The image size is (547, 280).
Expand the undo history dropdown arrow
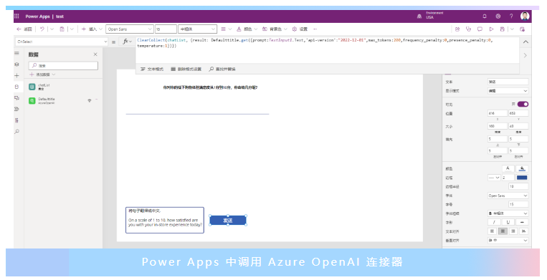click(x=52, y=29)
